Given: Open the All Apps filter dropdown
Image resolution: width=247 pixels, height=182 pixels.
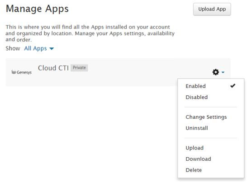Looking at the screenshot, I should click(x=39, y=48).
